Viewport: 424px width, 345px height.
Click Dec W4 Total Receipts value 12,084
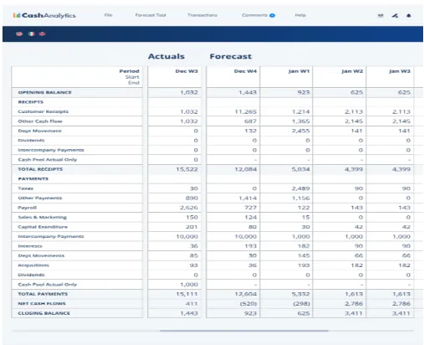246,169
